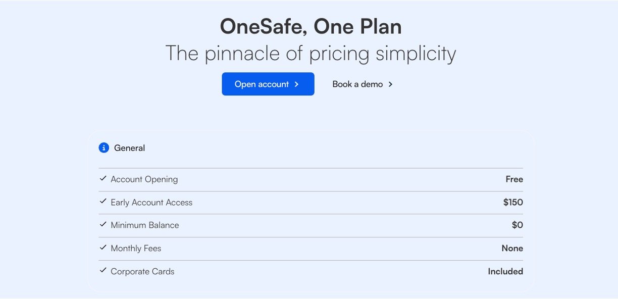This screenshot has height=299, width=618.
Task: Click the blue General info icon
Action: [104, 148]
